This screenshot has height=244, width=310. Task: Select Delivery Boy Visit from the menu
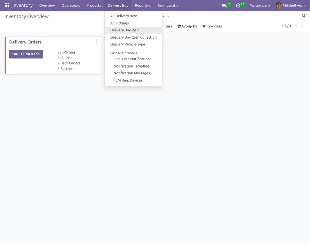(x=124, y=30)
